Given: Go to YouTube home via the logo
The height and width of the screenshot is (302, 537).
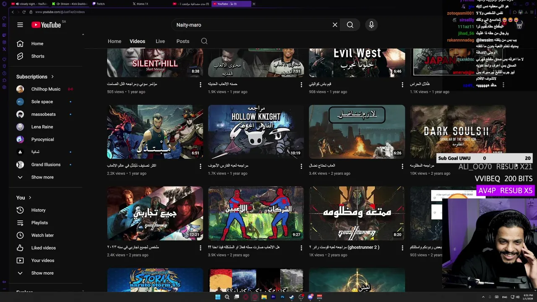Looking at the screenshot, I should pyautogui.click(x=47, y=25).
